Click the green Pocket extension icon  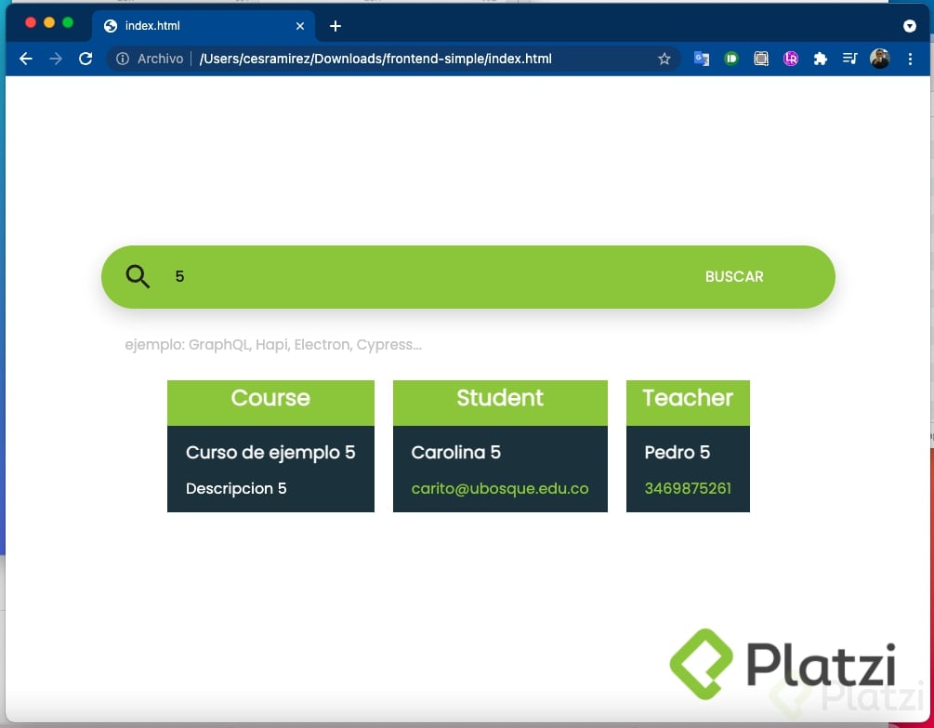(731, 59)
